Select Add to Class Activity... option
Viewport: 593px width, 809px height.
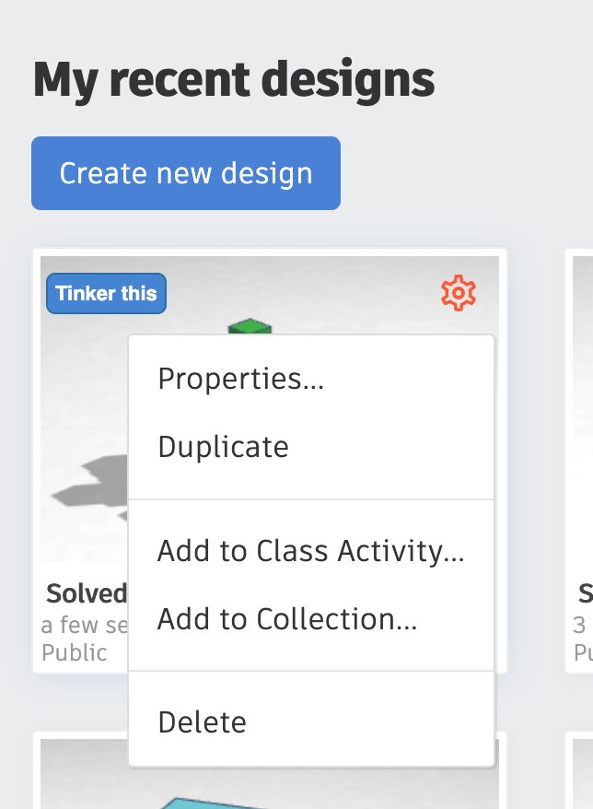click(310, 551)
